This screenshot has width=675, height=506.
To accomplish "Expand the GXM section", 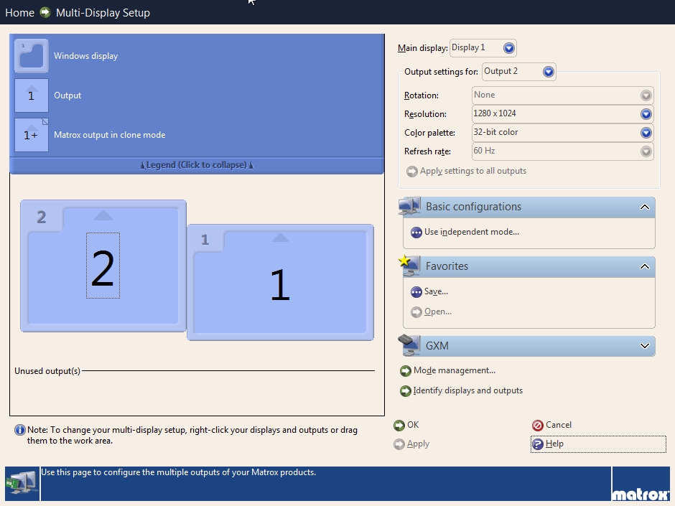I will point(644,346).
